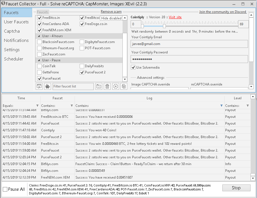Check the Pause All checkbox

click(5, 189)
